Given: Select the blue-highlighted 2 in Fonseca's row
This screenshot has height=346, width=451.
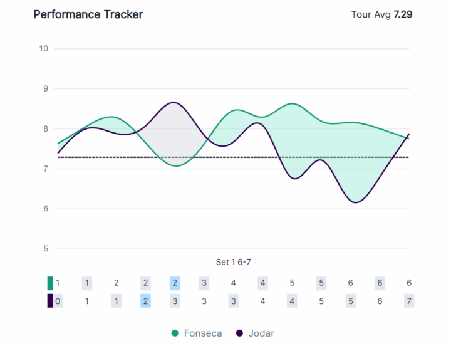Looking at the screenshot, I should [x=175, y=283].
